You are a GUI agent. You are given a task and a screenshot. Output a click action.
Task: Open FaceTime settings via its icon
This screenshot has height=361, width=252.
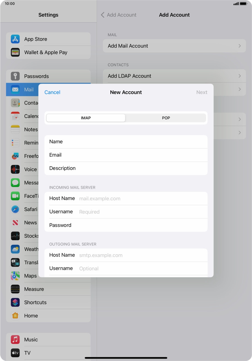[x=15, y=196]
